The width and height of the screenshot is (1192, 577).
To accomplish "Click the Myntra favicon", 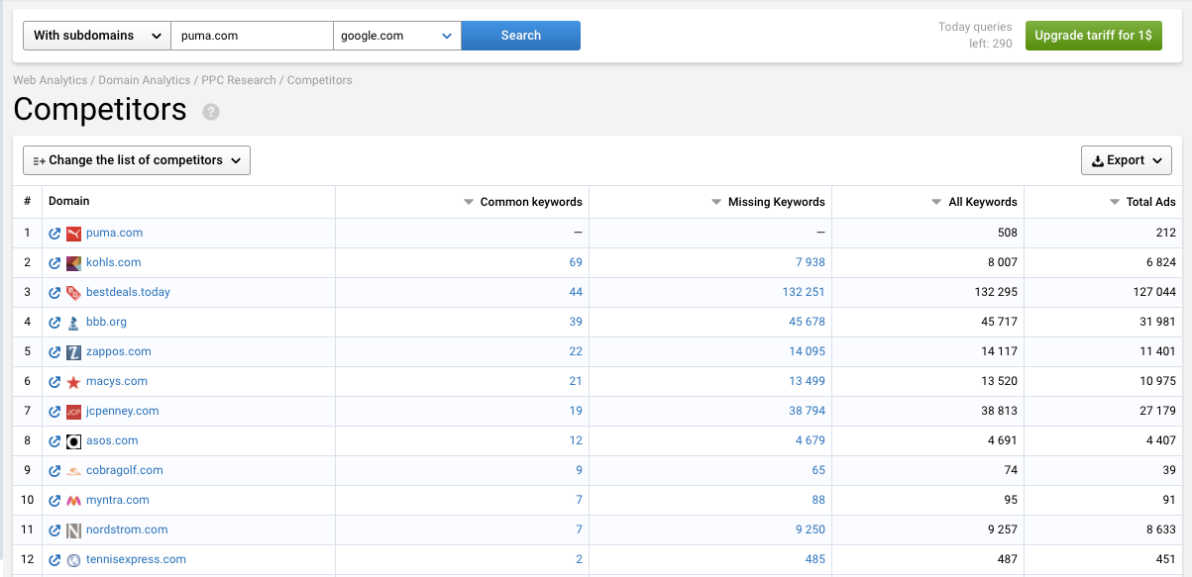I will (73, 501).
